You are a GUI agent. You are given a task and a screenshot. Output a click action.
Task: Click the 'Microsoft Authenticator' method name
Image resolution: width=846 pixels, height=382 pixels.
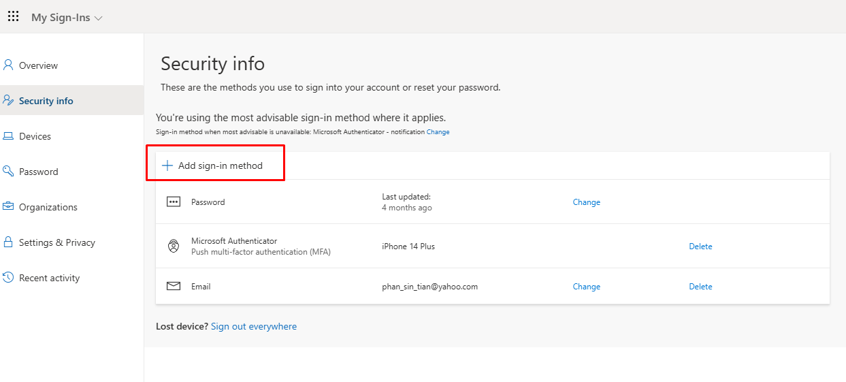point(234,241)
